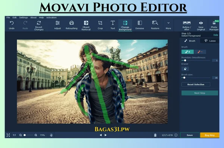This screenshot has height=148, width=224.
Task: Go to next image arrow
Action: point(106,135)
